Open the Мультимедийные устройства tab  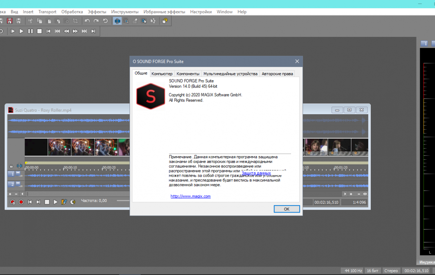pos(230,74)
